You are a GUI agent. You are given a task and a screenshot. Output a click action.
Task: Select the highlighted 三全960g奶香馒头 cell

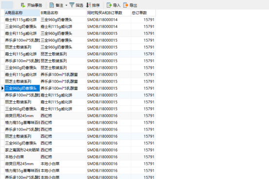click(x=22, y=88)
